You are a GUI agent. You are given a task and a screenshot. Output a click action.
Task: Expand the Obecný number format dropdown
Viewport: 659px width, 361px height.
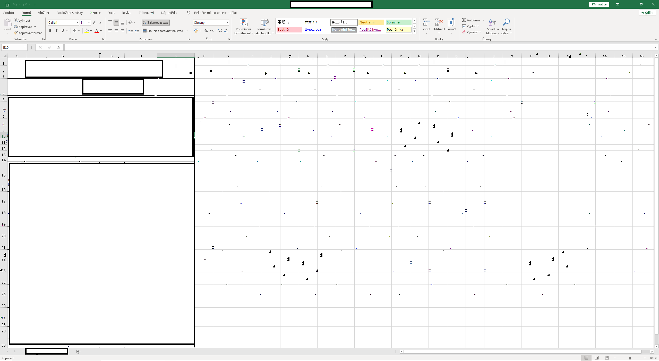(227, 23)
